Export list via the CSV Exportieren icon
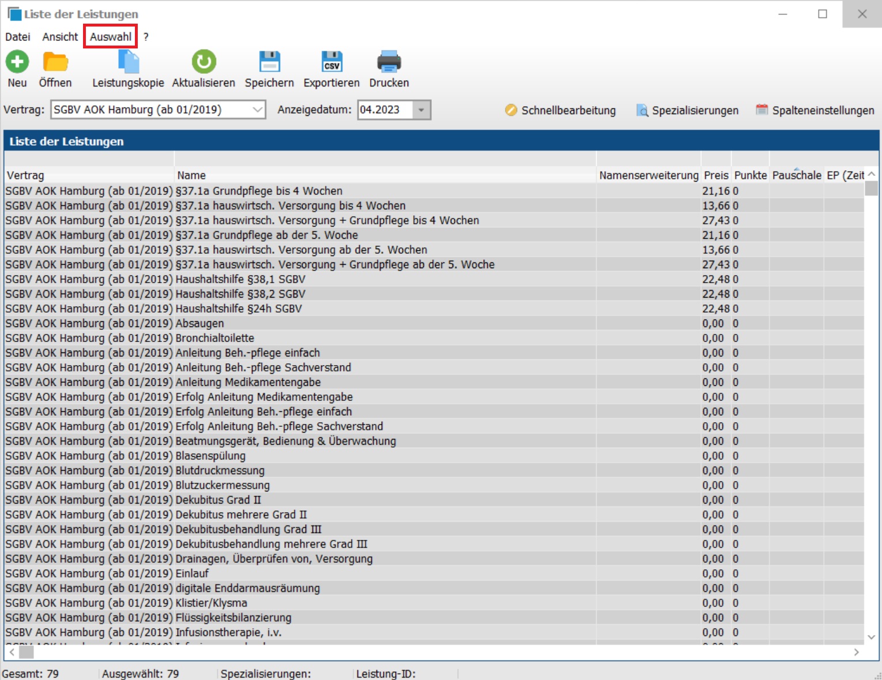The width and height of the screenshot is (882, 680). click(x=331, y=62)
